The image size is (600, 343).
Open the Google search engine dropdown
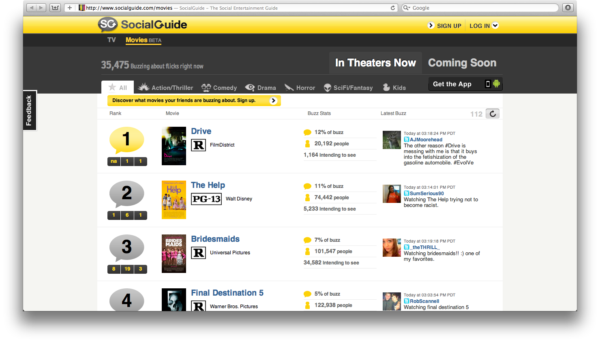tap(407, 8)
